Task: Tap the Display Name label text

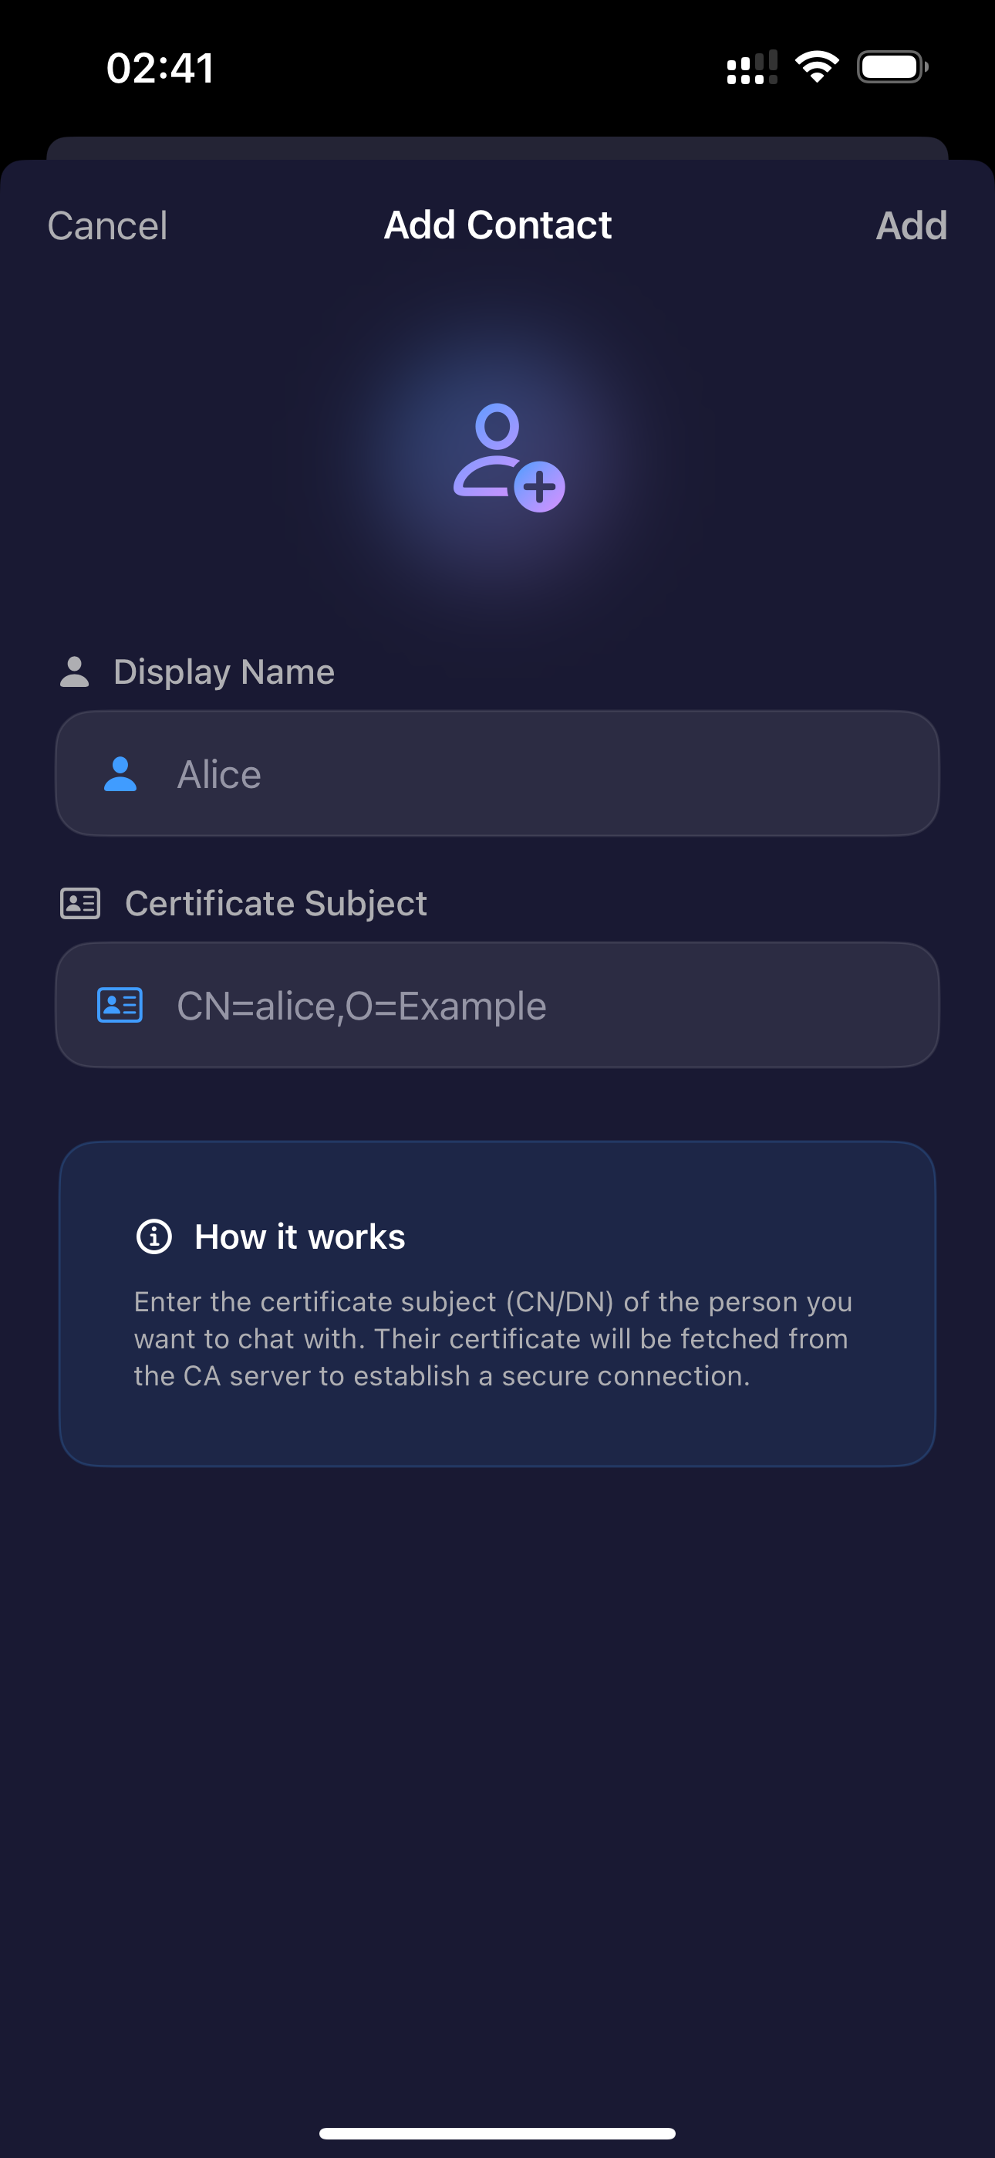Action: pyautogui.click(x=224, y=671)
